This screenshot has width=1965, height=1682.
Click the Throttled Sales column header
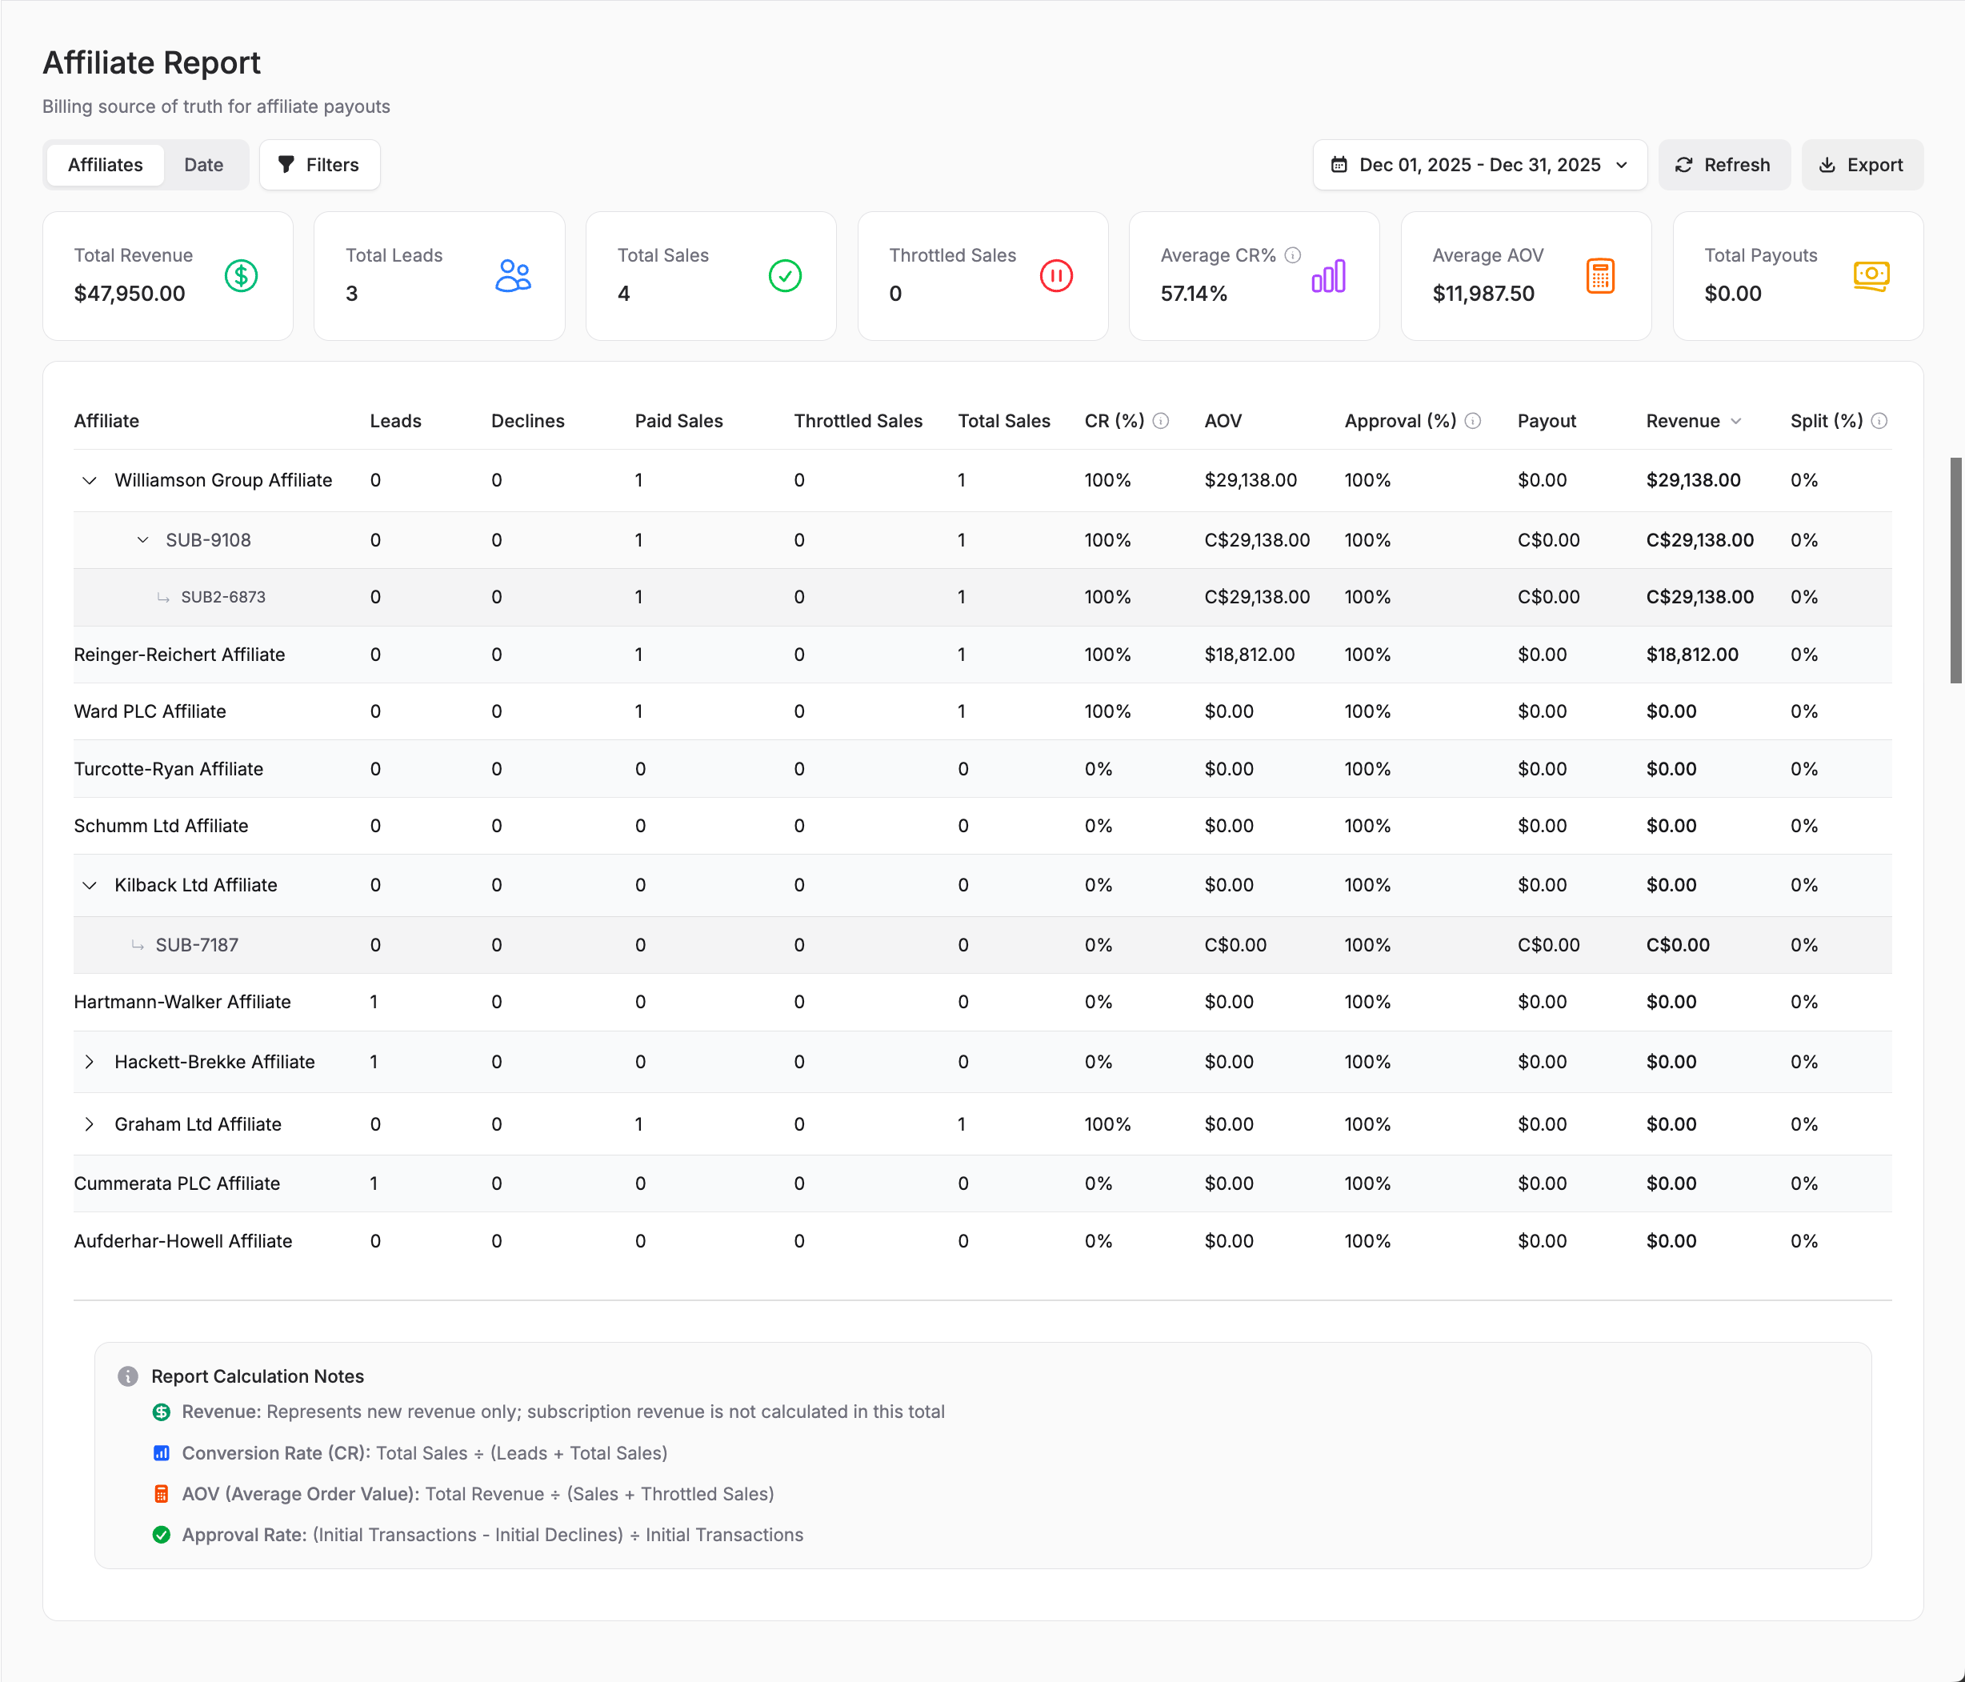pyautogui.click(x=858, y=421)
